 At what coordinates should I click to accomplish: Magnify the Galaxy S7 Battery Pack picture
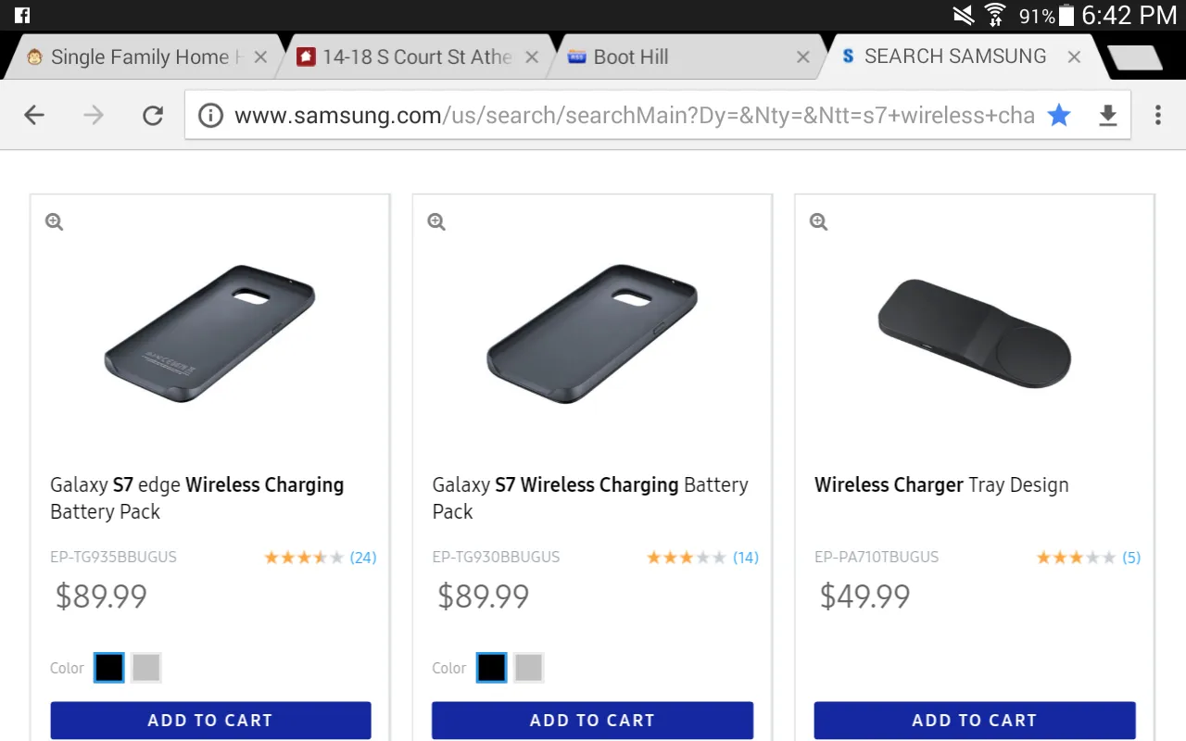(x=436, y=221)
